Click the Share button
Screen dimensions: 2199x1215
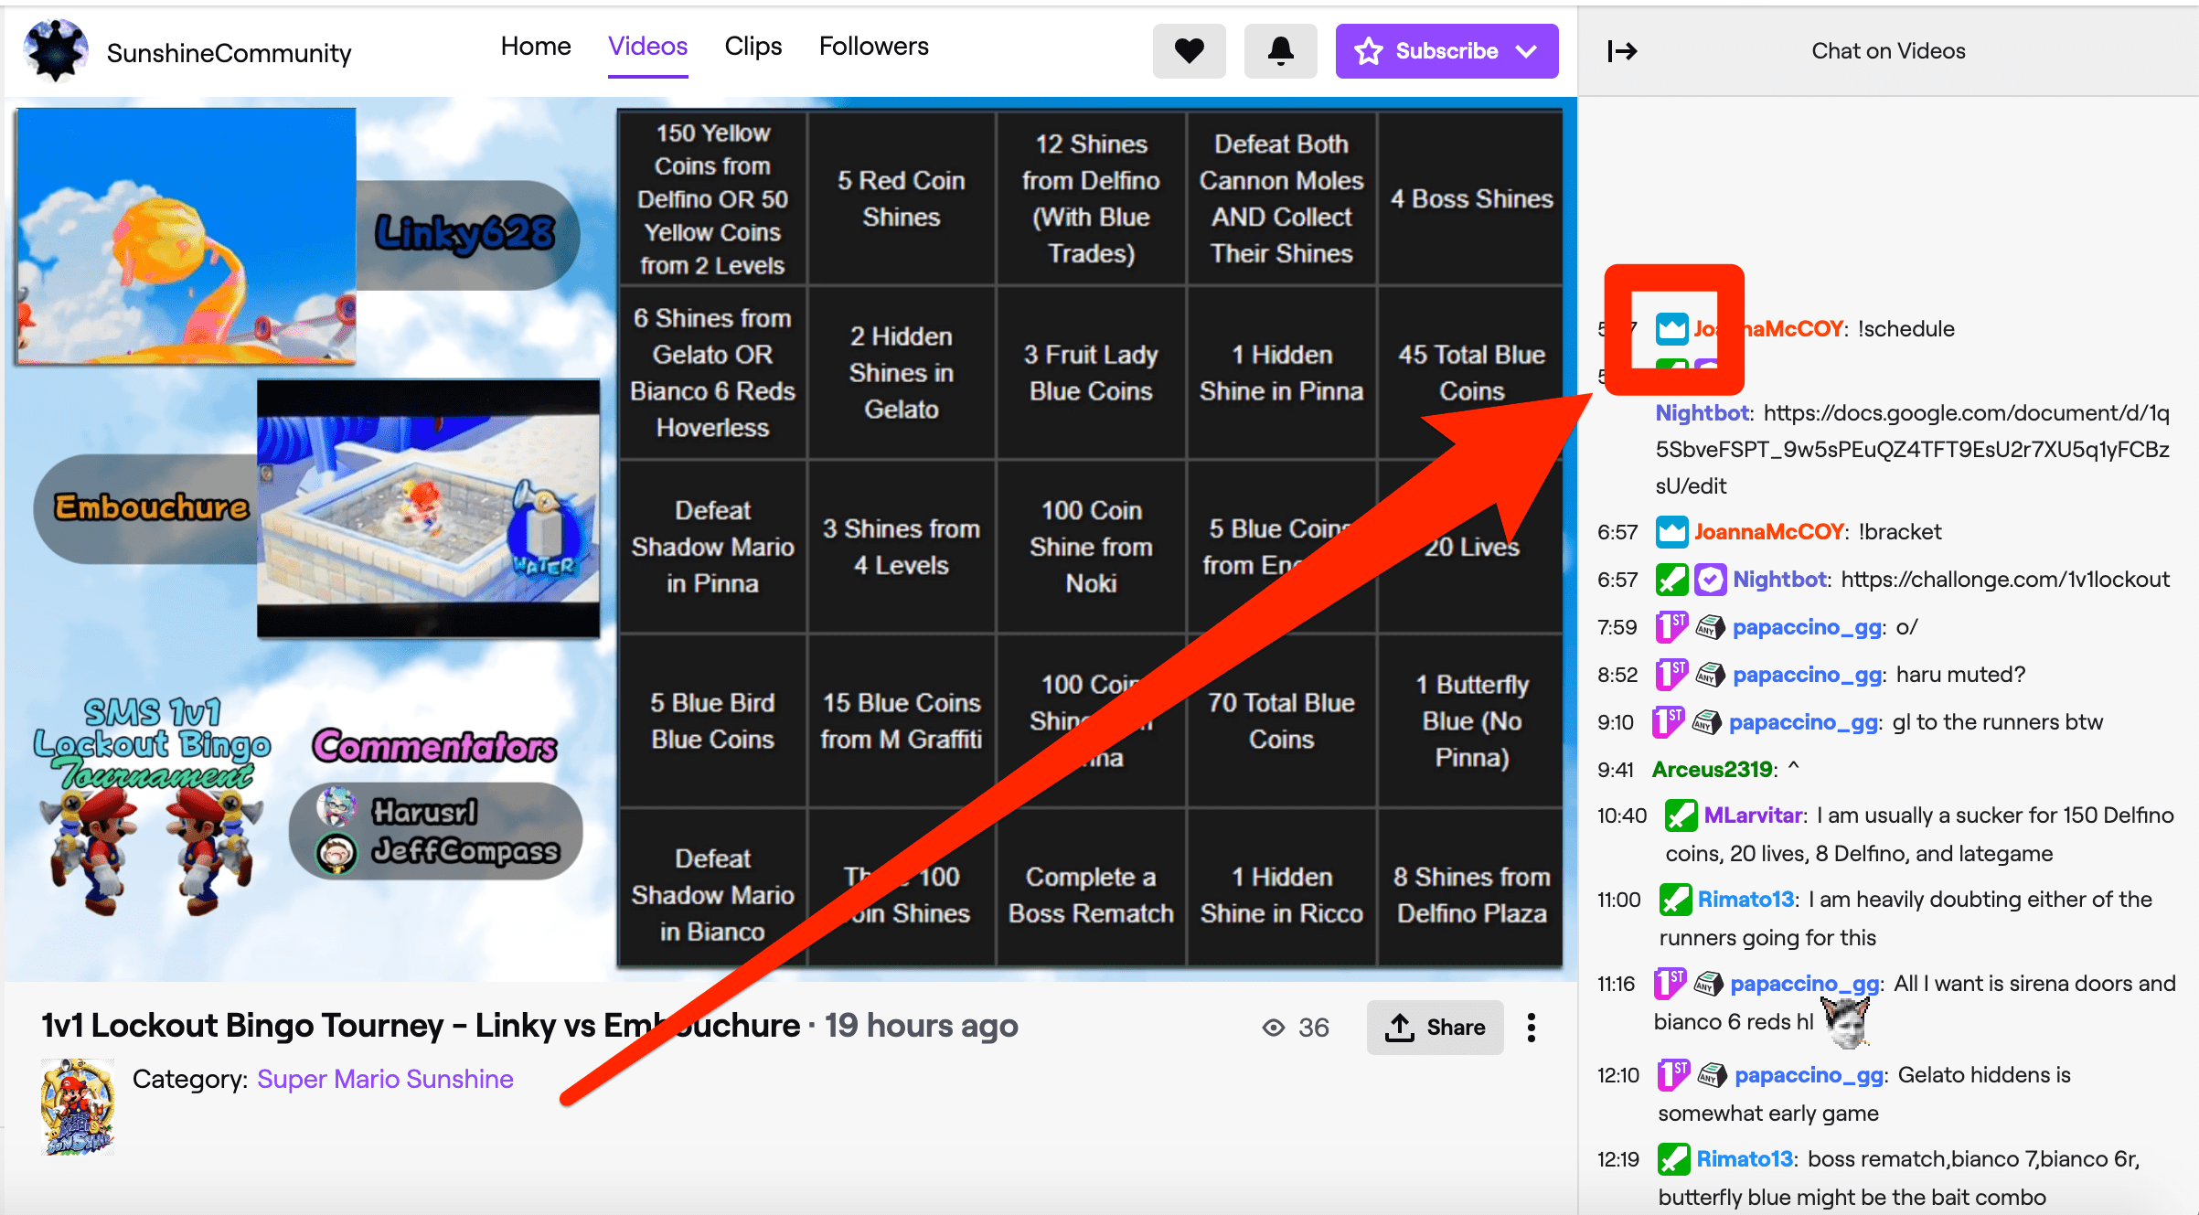tap(1435, 1028)
